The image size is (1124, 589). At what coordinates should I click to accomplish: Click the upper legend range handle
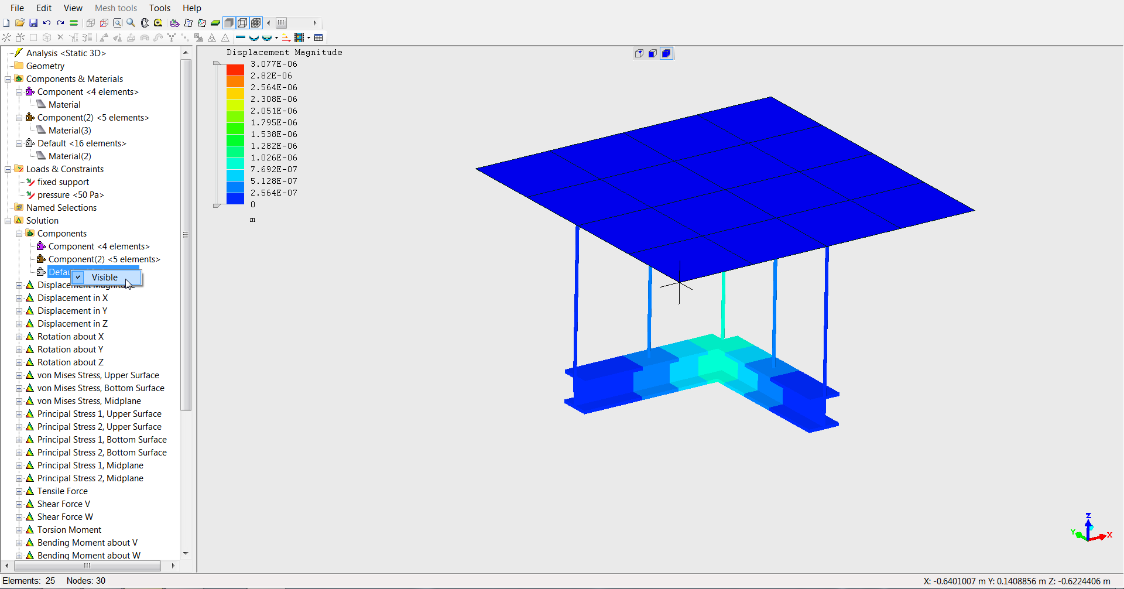(x=217, y=63)
